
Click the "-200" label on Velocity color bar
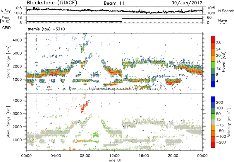pos(221,142)
